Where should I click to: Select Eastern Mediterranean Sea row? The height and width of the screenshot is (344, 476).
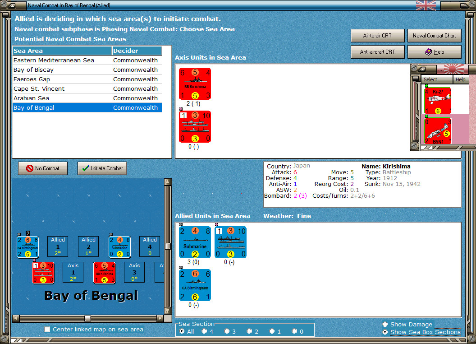point(87,60)
